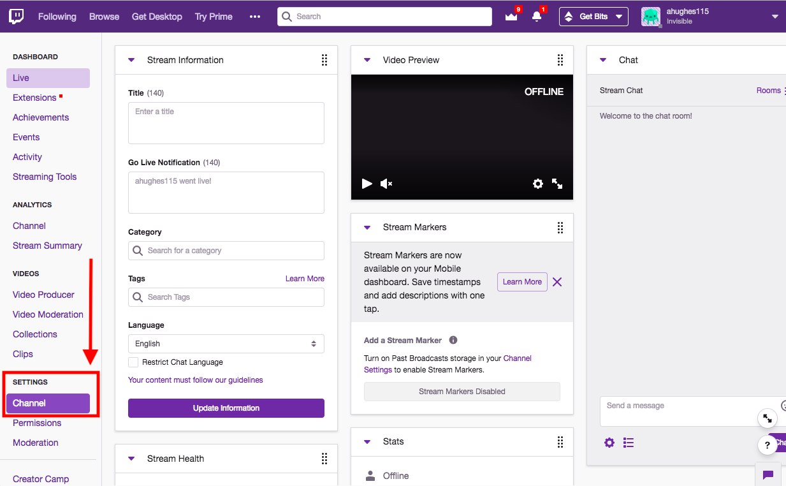
Task: Open Video Producer in the sidebar
Action: (43, 295)
